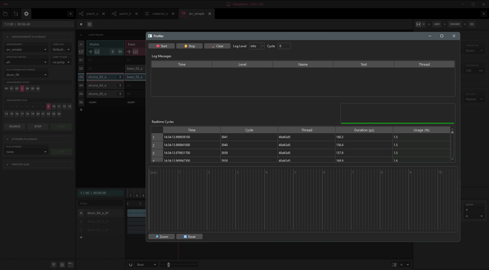Open the Play Stinger none dropdown
Screen dimensions: 489x270
26,152
